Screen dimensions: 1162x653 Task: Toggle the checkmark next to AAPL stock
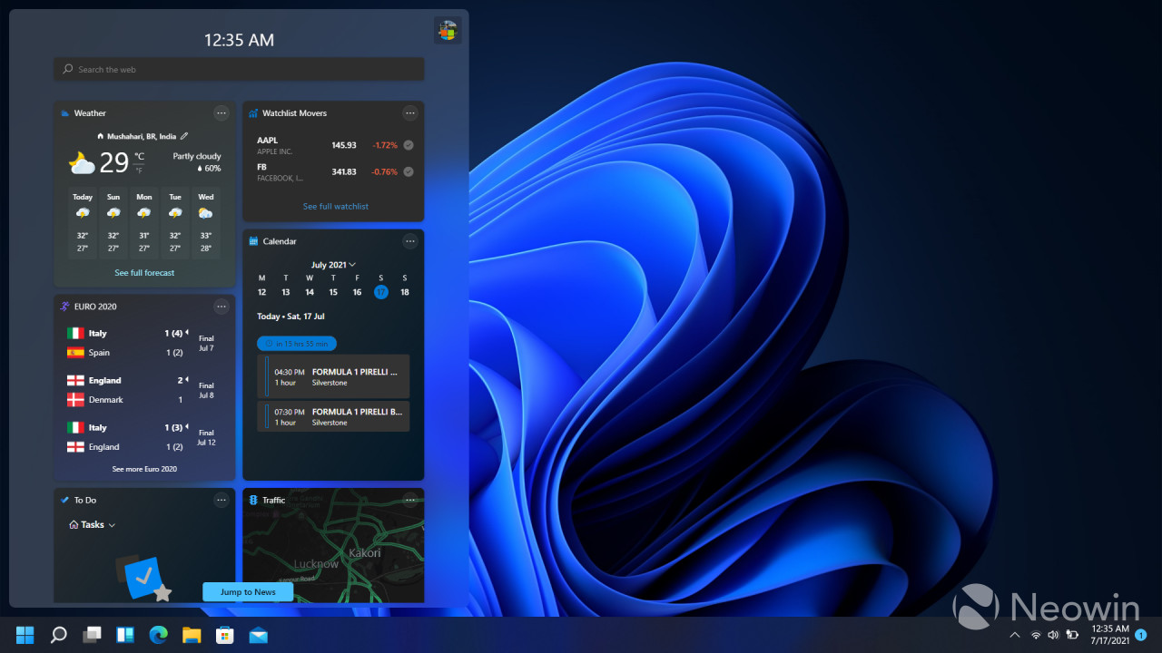point(409,145)
